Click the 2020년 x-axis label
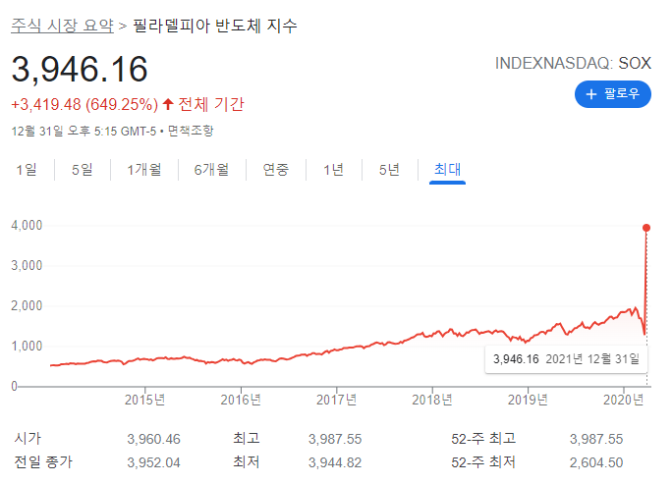 (624, 400)
